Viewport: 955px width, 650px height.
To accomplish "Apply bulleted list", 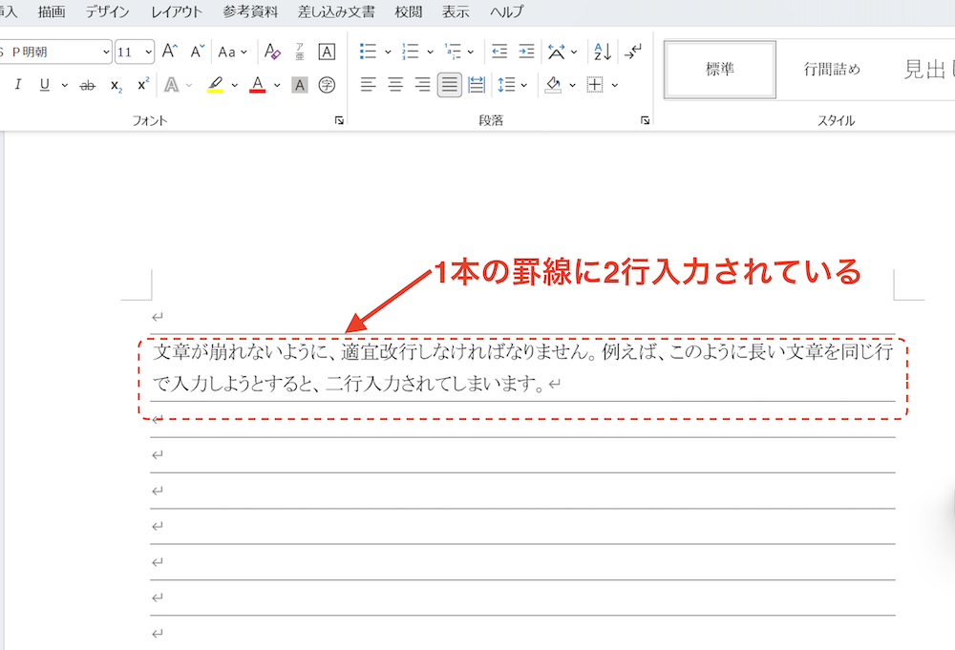I will pyautogui.click(x=368, y=52).
